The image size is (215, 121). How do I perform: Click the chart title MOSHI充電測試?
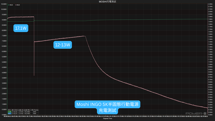click(x=108, y=2)
